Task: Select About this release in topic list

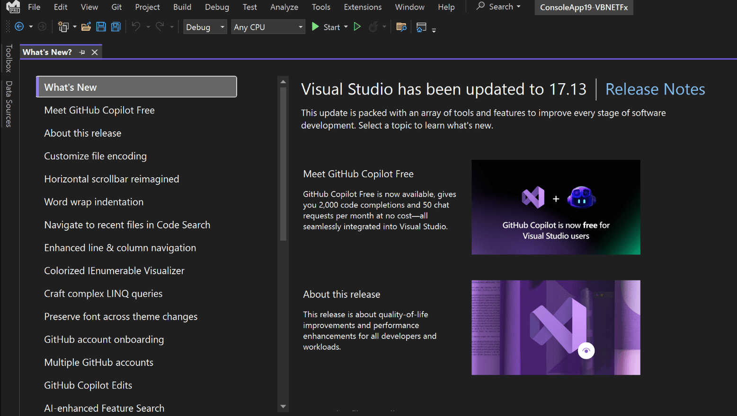Action: pos(83,133)
